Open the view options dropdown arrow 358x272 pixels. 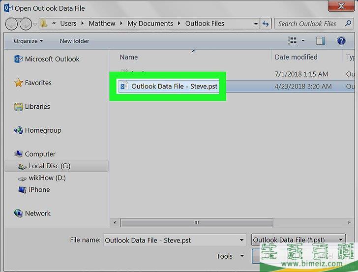(303, 41)
